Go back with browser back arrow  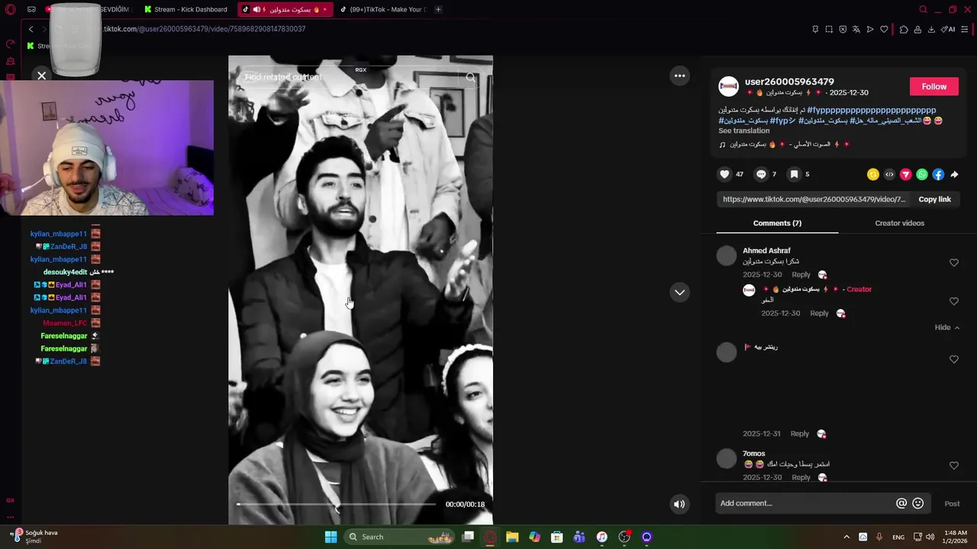31,29
